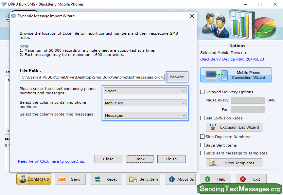Click Mobile Phone Connection Wizard button
This screenshot has width=283, height=195.
pyautogui.click(x=236, y=75)
